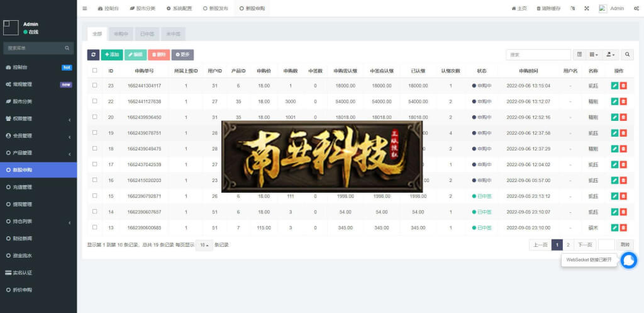Check the checkbox for row ID 13
Viewport: 644px width, 313px height.
(94, 227)
